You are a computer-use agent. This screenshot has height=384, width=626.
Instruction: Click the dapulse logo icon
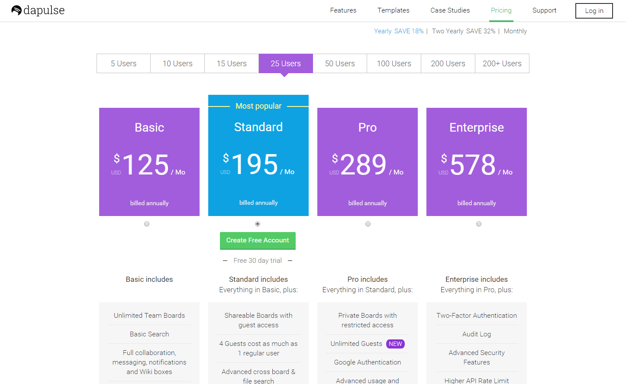pyautogui.click(x=16, y=10)
